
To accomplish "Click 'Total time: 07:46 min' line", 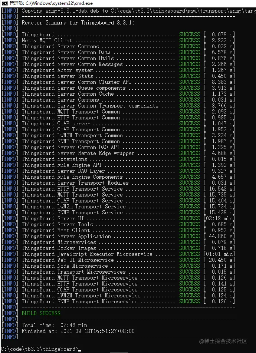I will (54, 325).
